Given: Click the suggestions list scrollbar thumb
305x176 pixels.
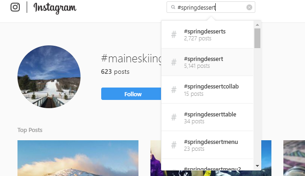Looking at the screenshot, I should tap(257, 38).
